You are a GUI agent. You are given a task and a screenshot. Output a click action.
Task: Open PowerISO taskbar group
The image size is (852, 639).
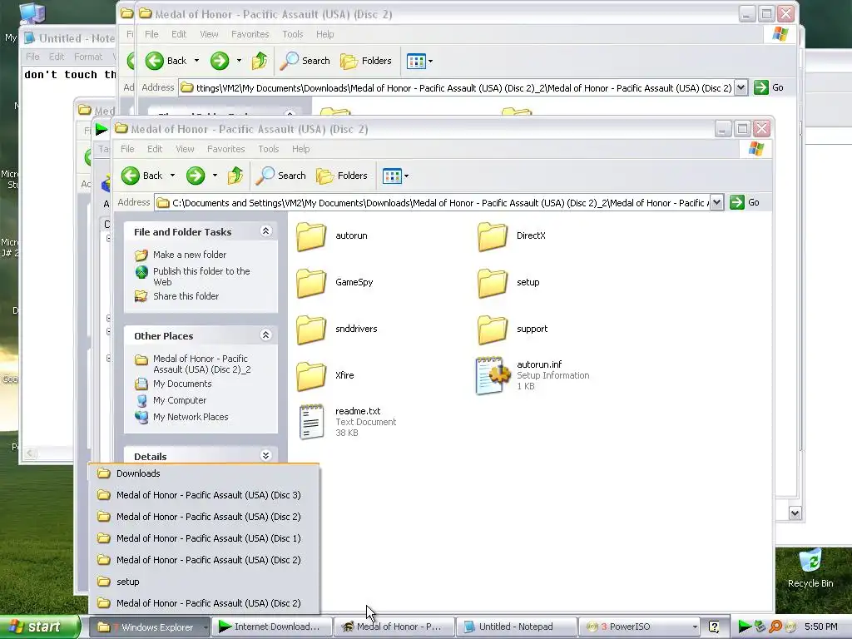pyautogui.click(x=638, y=627)
